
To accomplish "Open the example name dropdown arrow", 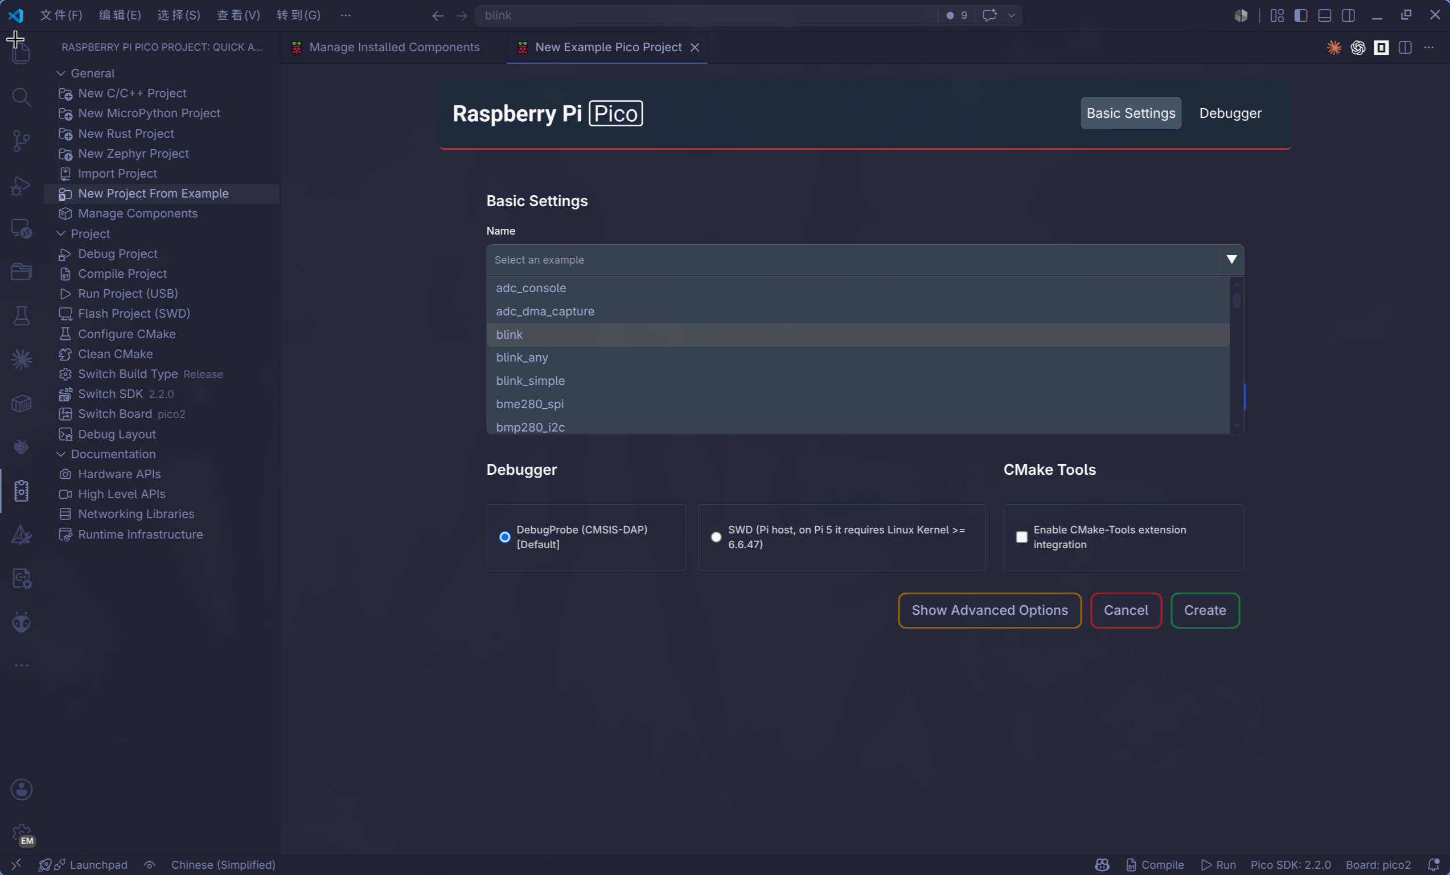I will 1231,260.
